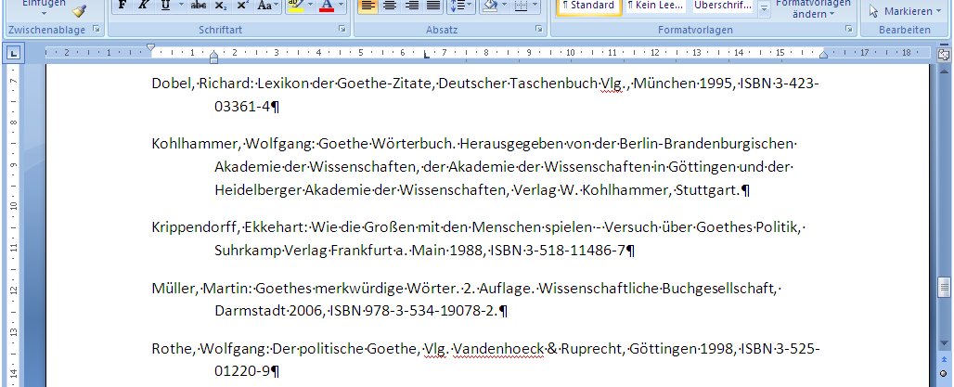Apply the Überschrif... style
The image size is (954, 387).
(723, 6)
